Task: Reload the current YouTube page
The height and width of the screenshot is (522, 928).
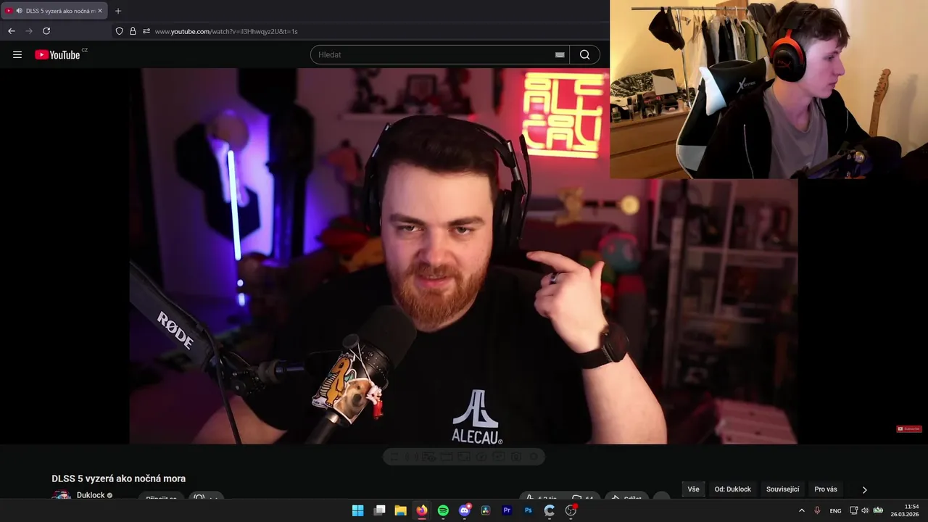Action: point(46,31)
